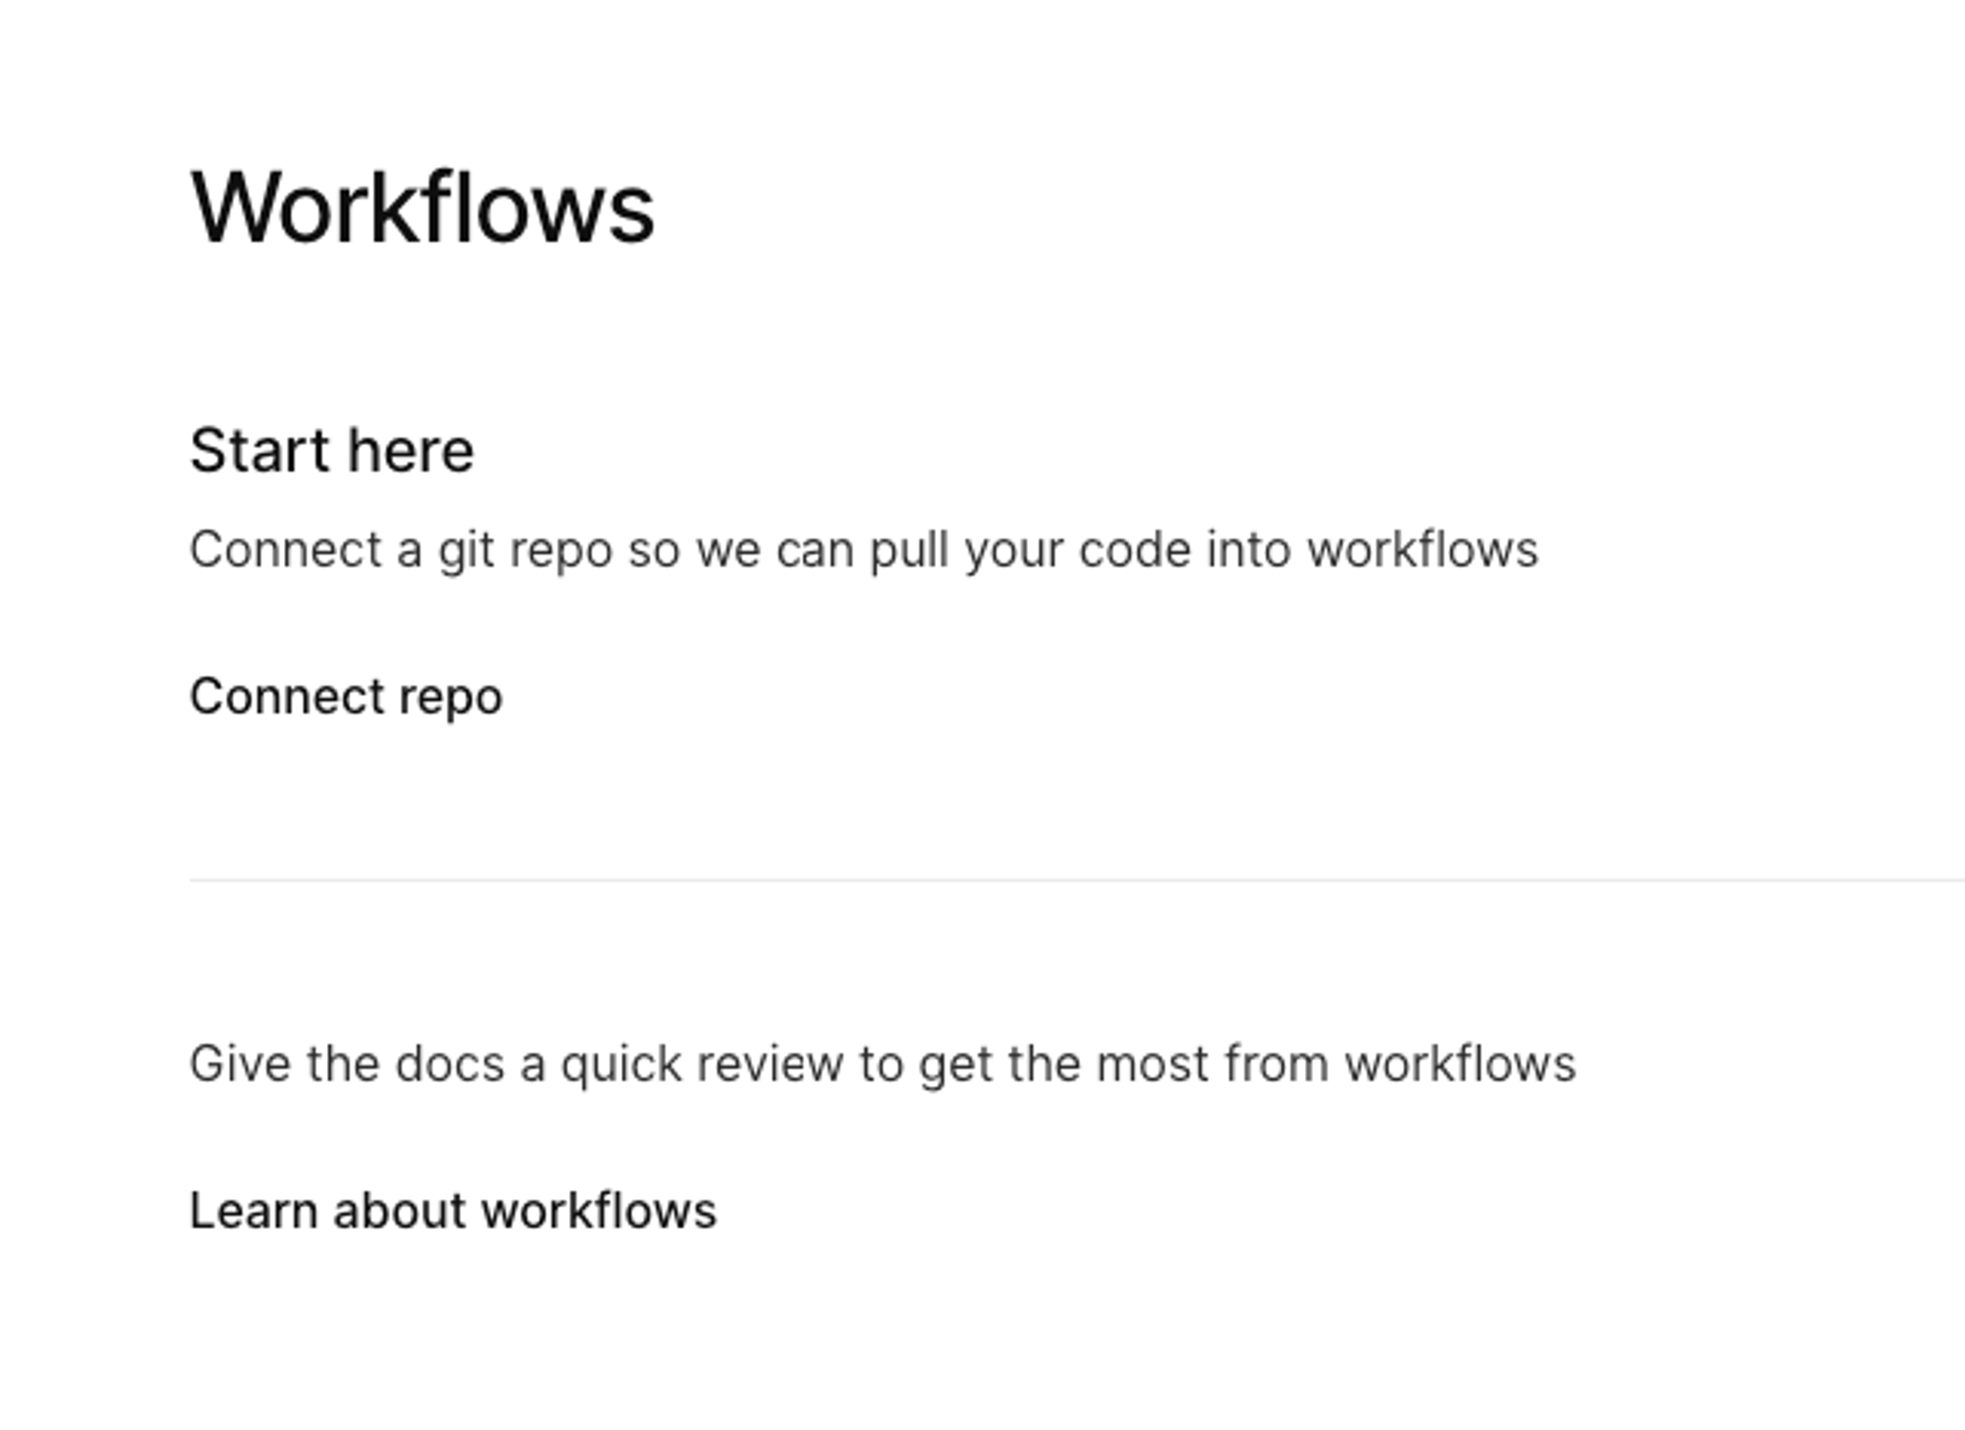Click Start here to begin onboarding

coord(333,451)
